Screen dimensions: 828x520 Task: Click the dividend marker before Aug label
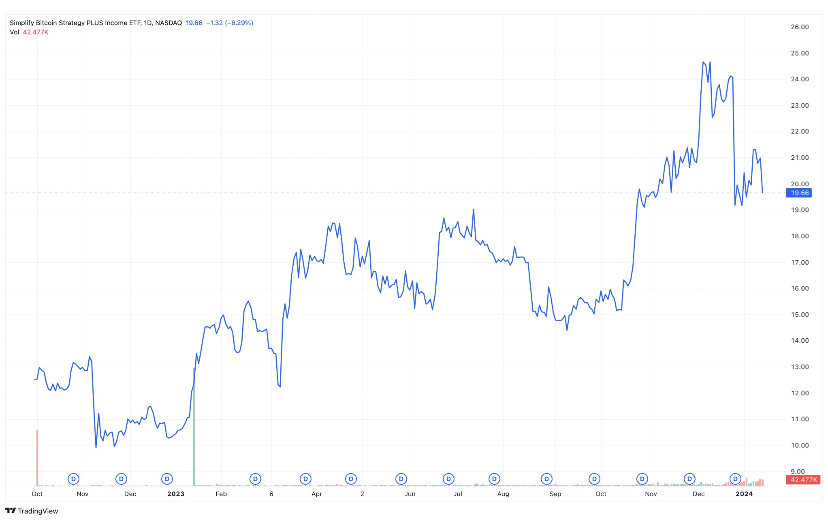[494, 479]
